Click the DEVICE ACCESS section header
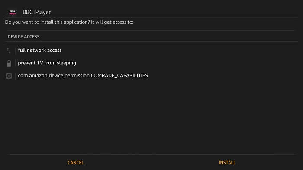The image size is (303, 170). [23, 37]
